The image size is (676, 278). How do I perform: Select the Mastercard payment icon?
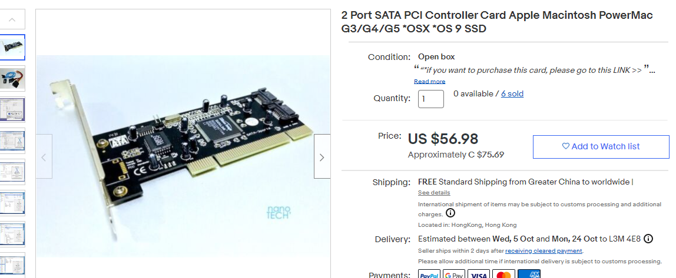(x=503, y=274)
